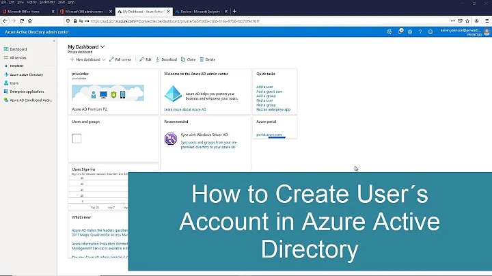Switch to the Microsoft Endpoint tab
Image resolution: width=492 pixels, height=276 pixels.
tap(200, 12)
